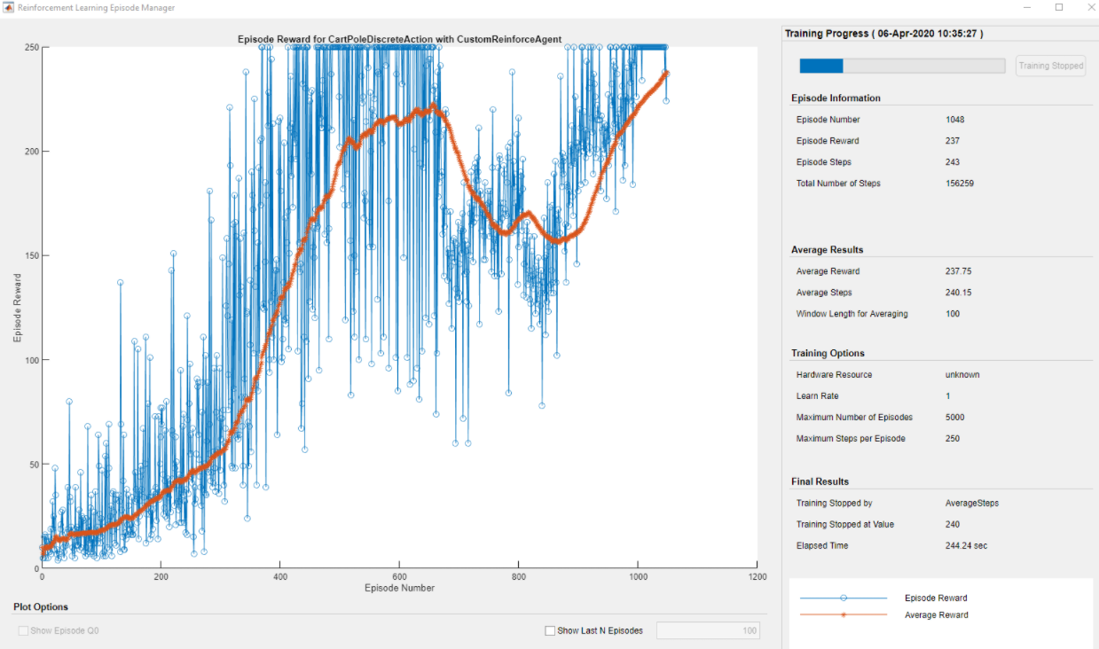The image size is (1099, 649).
Task: Click the Average Reward legend line
Action: click(x=844, y=614)
